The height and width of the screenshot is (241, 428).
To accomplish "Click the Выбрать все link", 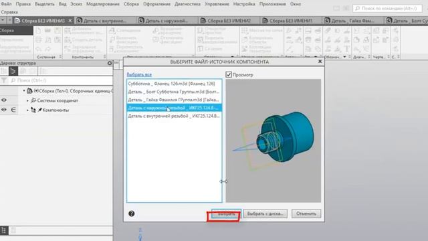I will point(139,74).
